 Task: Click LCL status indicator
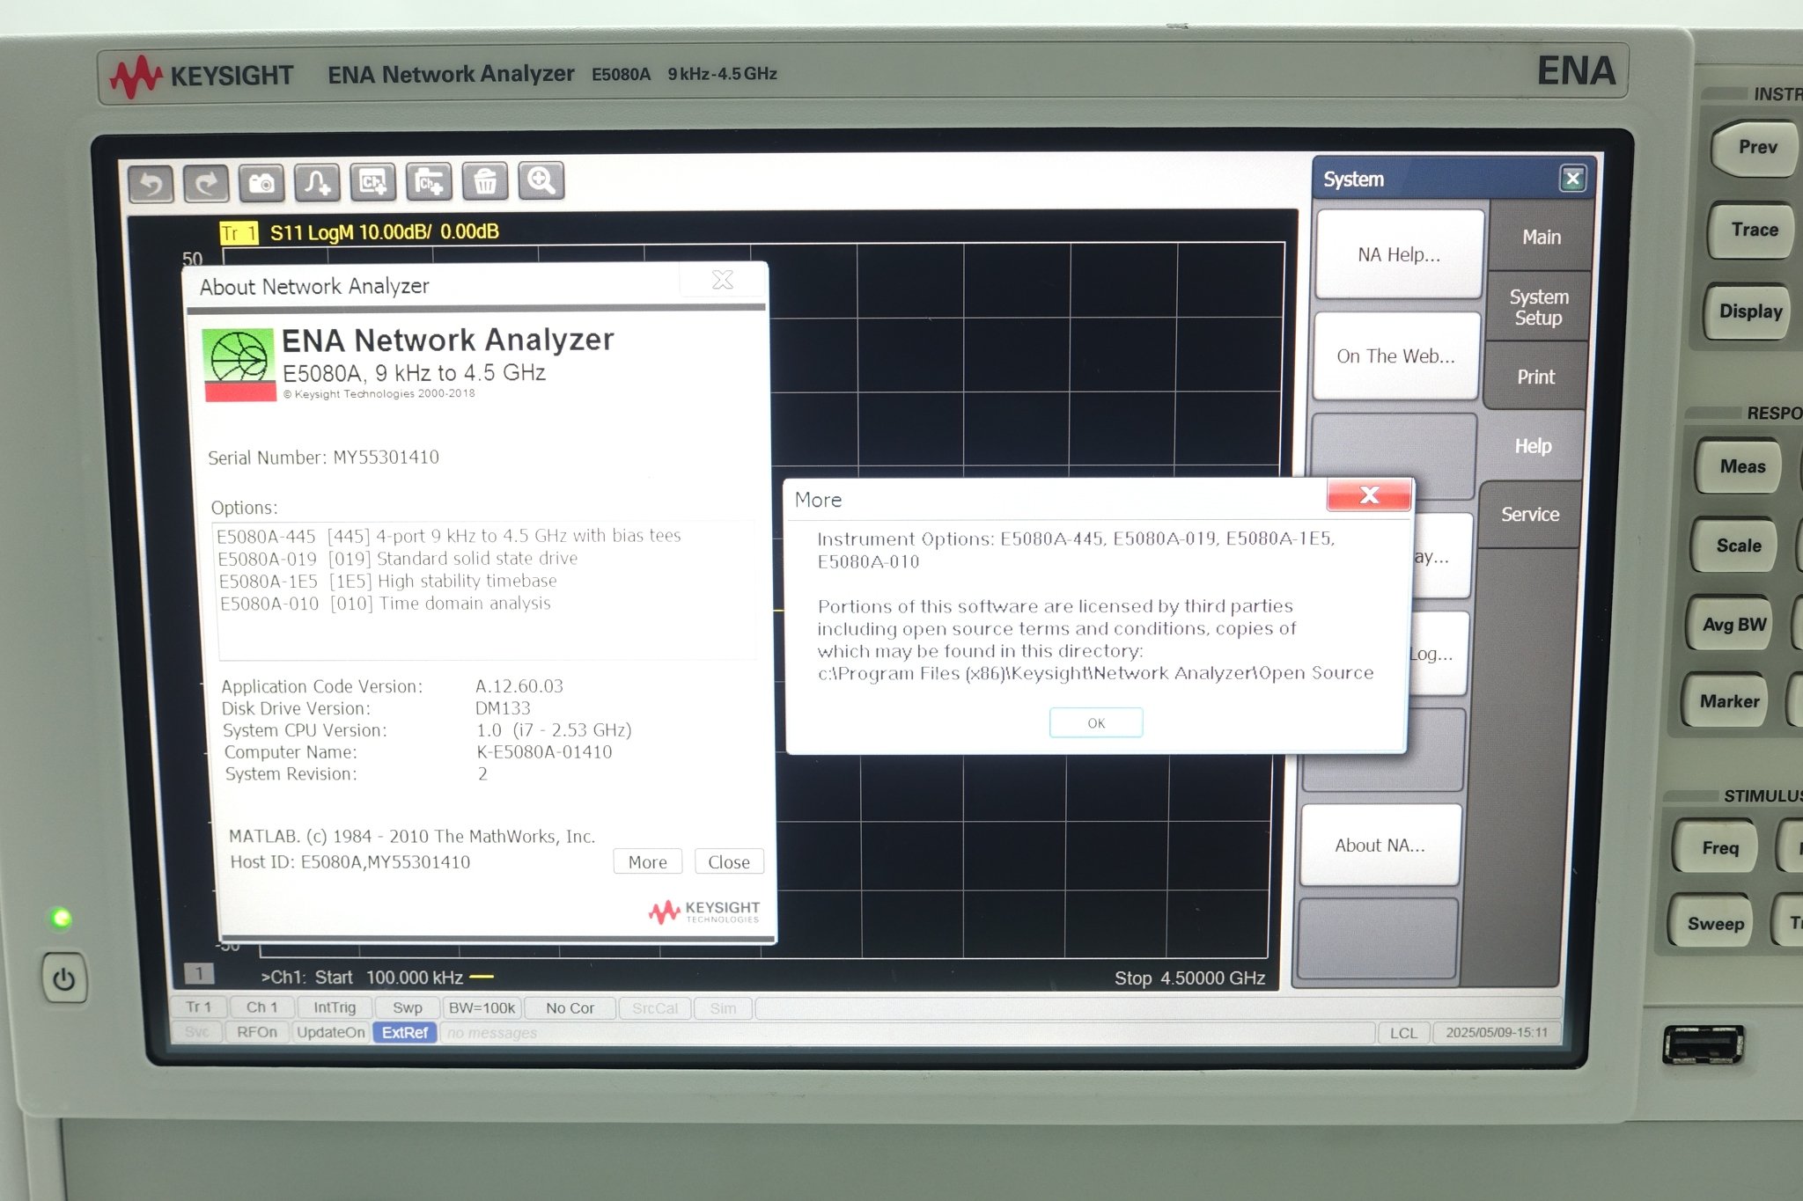tap(1403, 1033)
